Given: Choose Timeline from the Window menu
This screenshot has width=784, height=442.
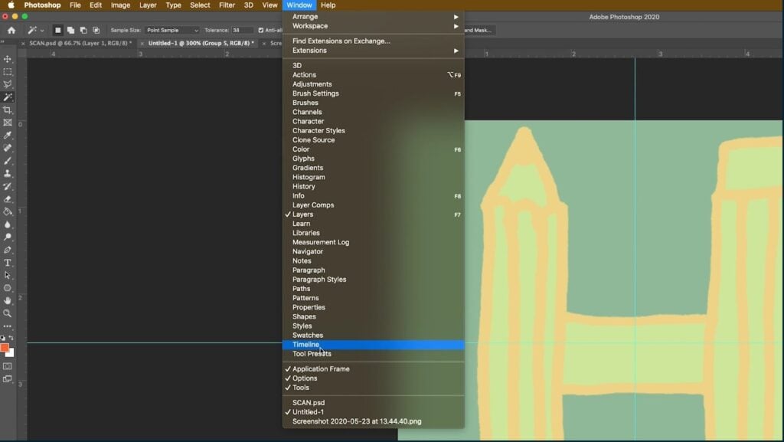Looking at the screenshot, I should (x=374, y=345).
